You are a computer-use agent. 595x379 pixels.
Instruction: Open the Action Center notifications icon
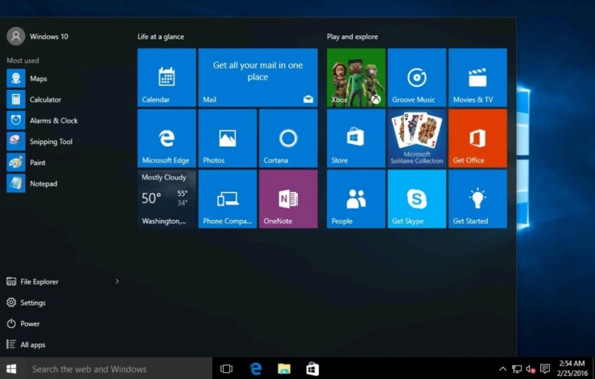click(x=545, y=369)
